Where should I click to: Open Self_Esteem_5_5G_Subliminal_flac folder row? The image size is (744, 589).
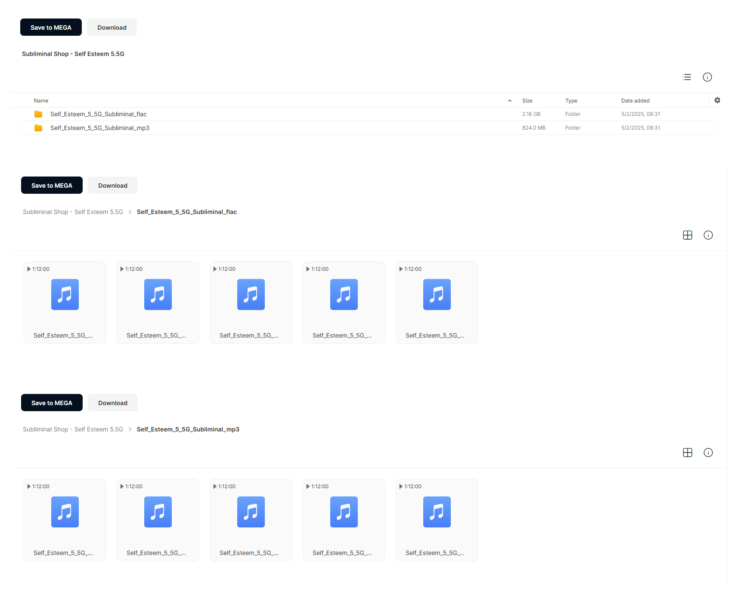click(x=368, y=114)
